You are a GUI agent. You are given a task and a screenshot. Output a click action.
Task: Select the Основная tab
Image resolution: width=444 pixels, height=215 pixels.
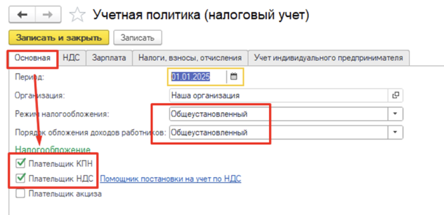pyautogui.click(x=32, y=58)
